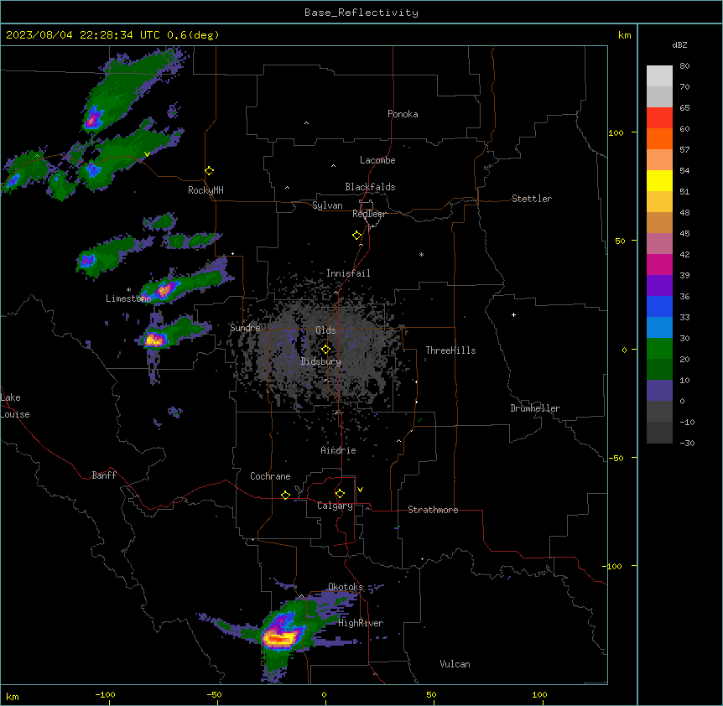Click the Lake Louise label
The height and width of the screenshot is (706, 723).
coord(15,406)
